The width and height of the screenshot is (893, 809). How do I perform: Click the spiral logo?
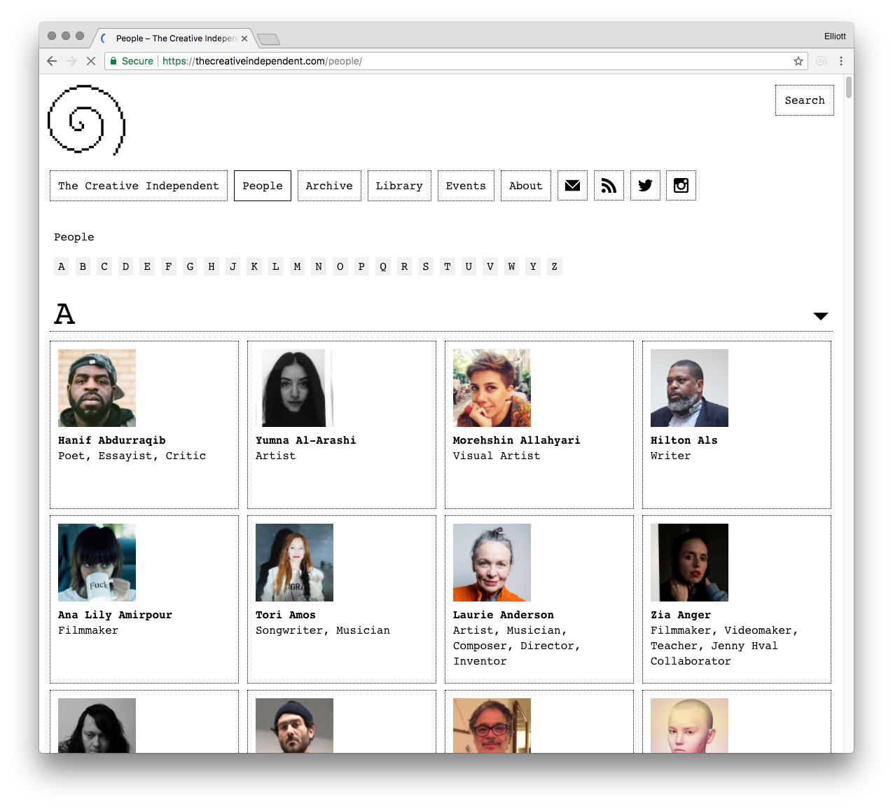[x=86, y=120]
